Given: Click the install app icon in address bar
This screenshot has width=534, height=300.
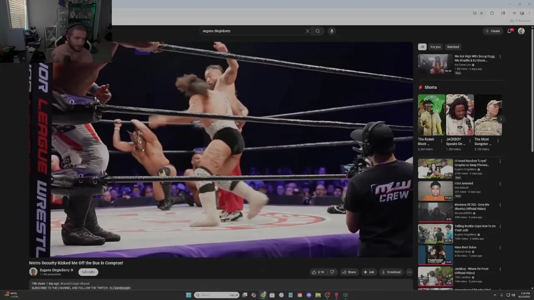Looking at the screenshot, I should pos(474,13).
